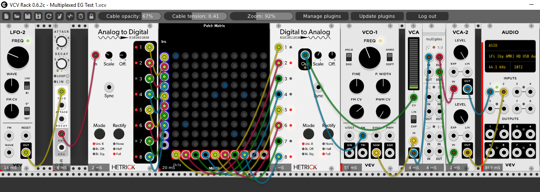Toggle the LFO-2 UNI/BI switch
The image size is (540, 192).
coord(26,86)
